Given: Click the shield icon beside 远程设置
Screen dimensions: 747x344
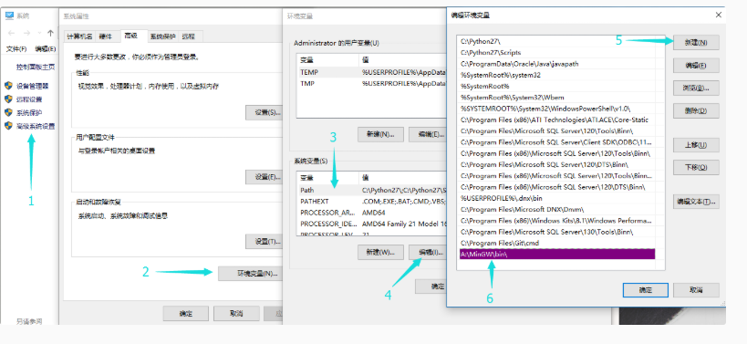Looking at the screenshot, I should coord(8,99).
